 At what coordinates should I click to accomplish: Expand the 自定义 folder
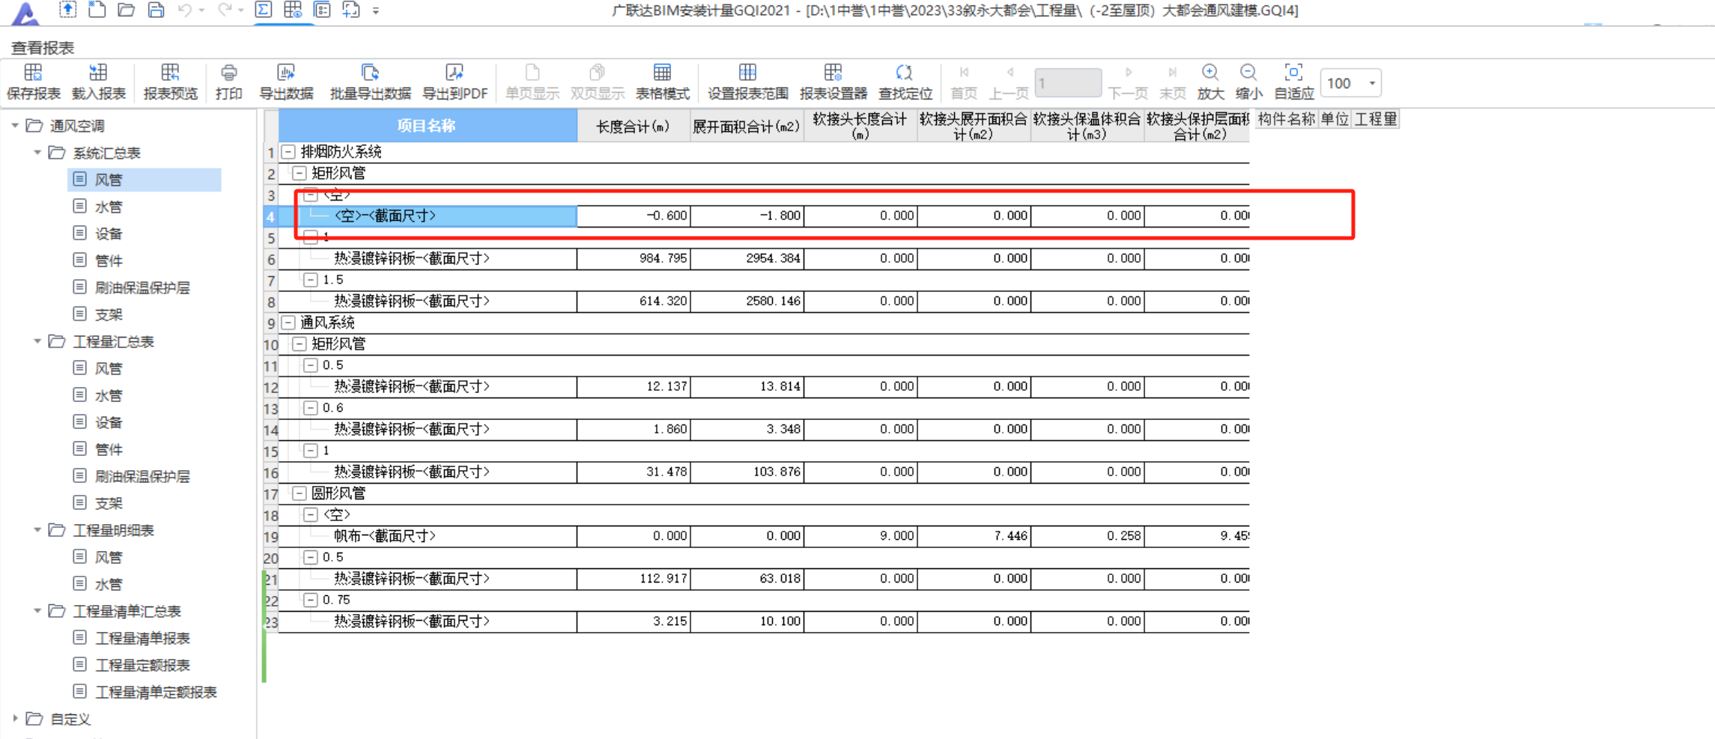point(15,719)
